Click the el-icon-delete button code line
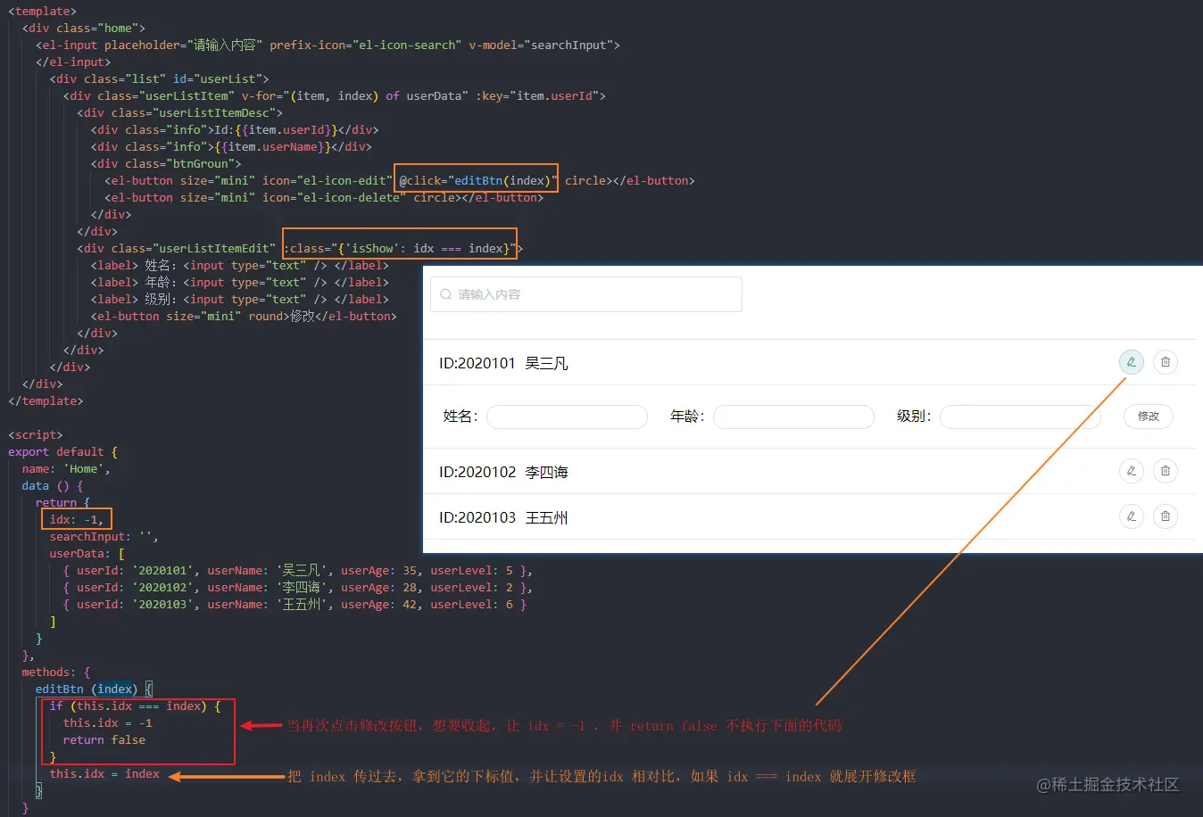The width and height of the screenshot is (1203, 817). (x=324, y=197)
